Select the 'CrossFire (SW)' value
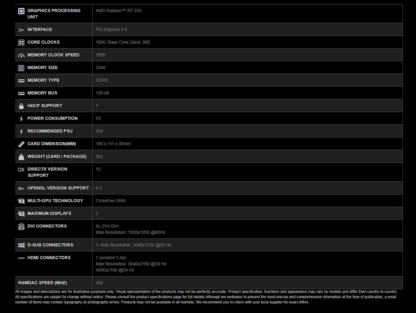 pyautogui.click(x=111, y=201)
